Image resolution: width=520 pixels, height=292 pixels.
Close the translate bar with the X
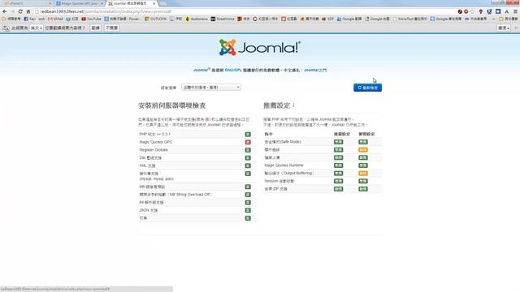tap(516, 28)
